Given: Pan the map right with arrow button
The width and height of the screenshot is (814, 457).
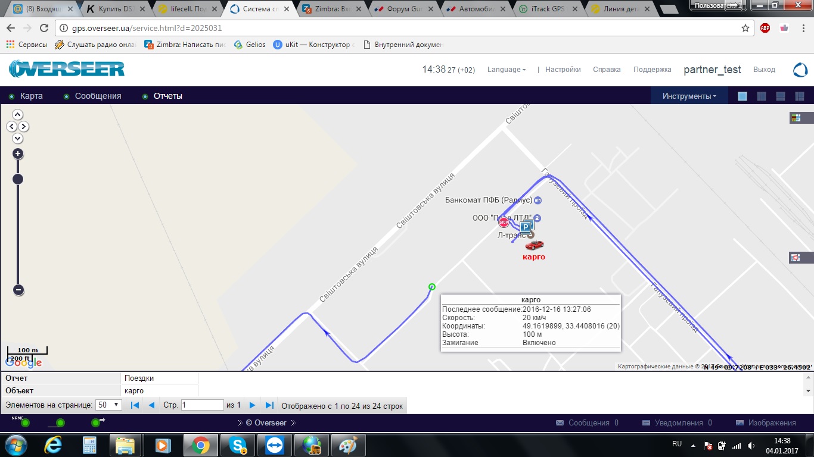Looking at the screenshot, I should 24,127.
